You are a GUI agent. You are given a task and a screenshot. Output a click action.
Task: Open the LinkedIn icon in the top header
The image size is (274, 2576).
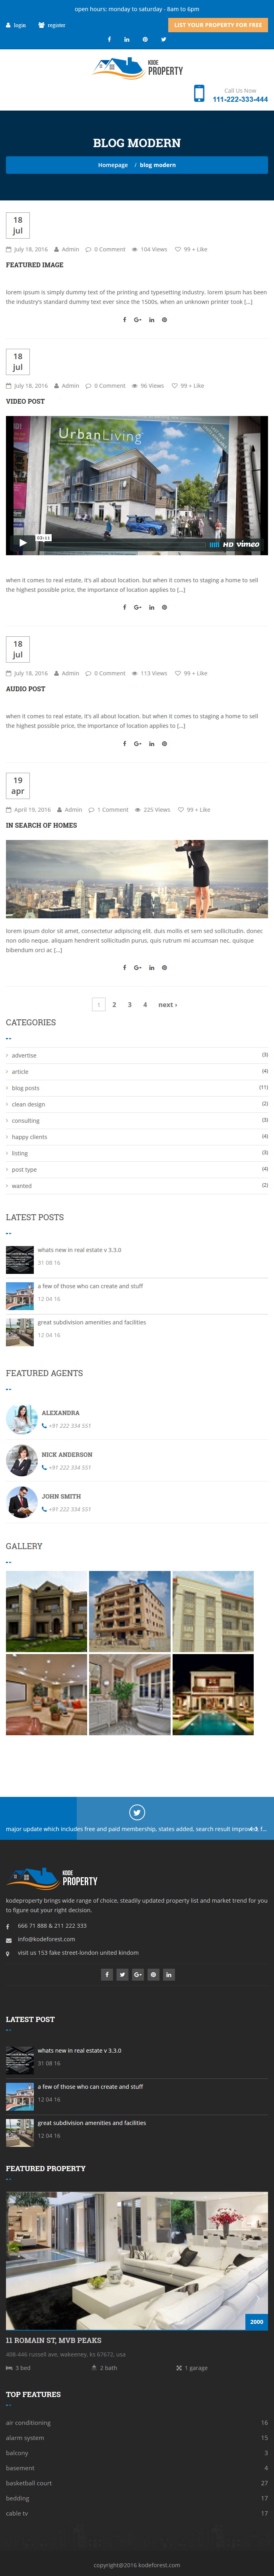click(127, 39)
